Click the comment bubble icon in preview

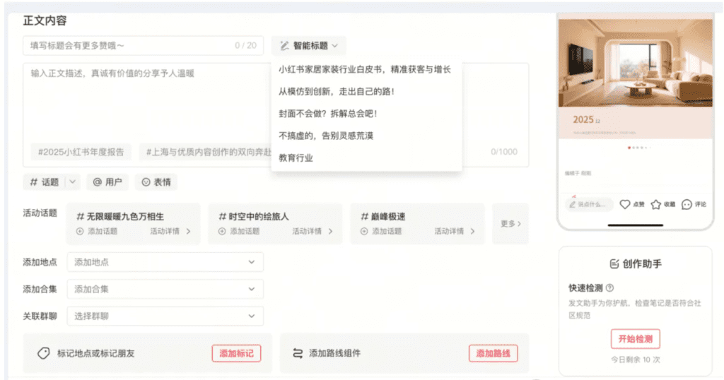687,204
